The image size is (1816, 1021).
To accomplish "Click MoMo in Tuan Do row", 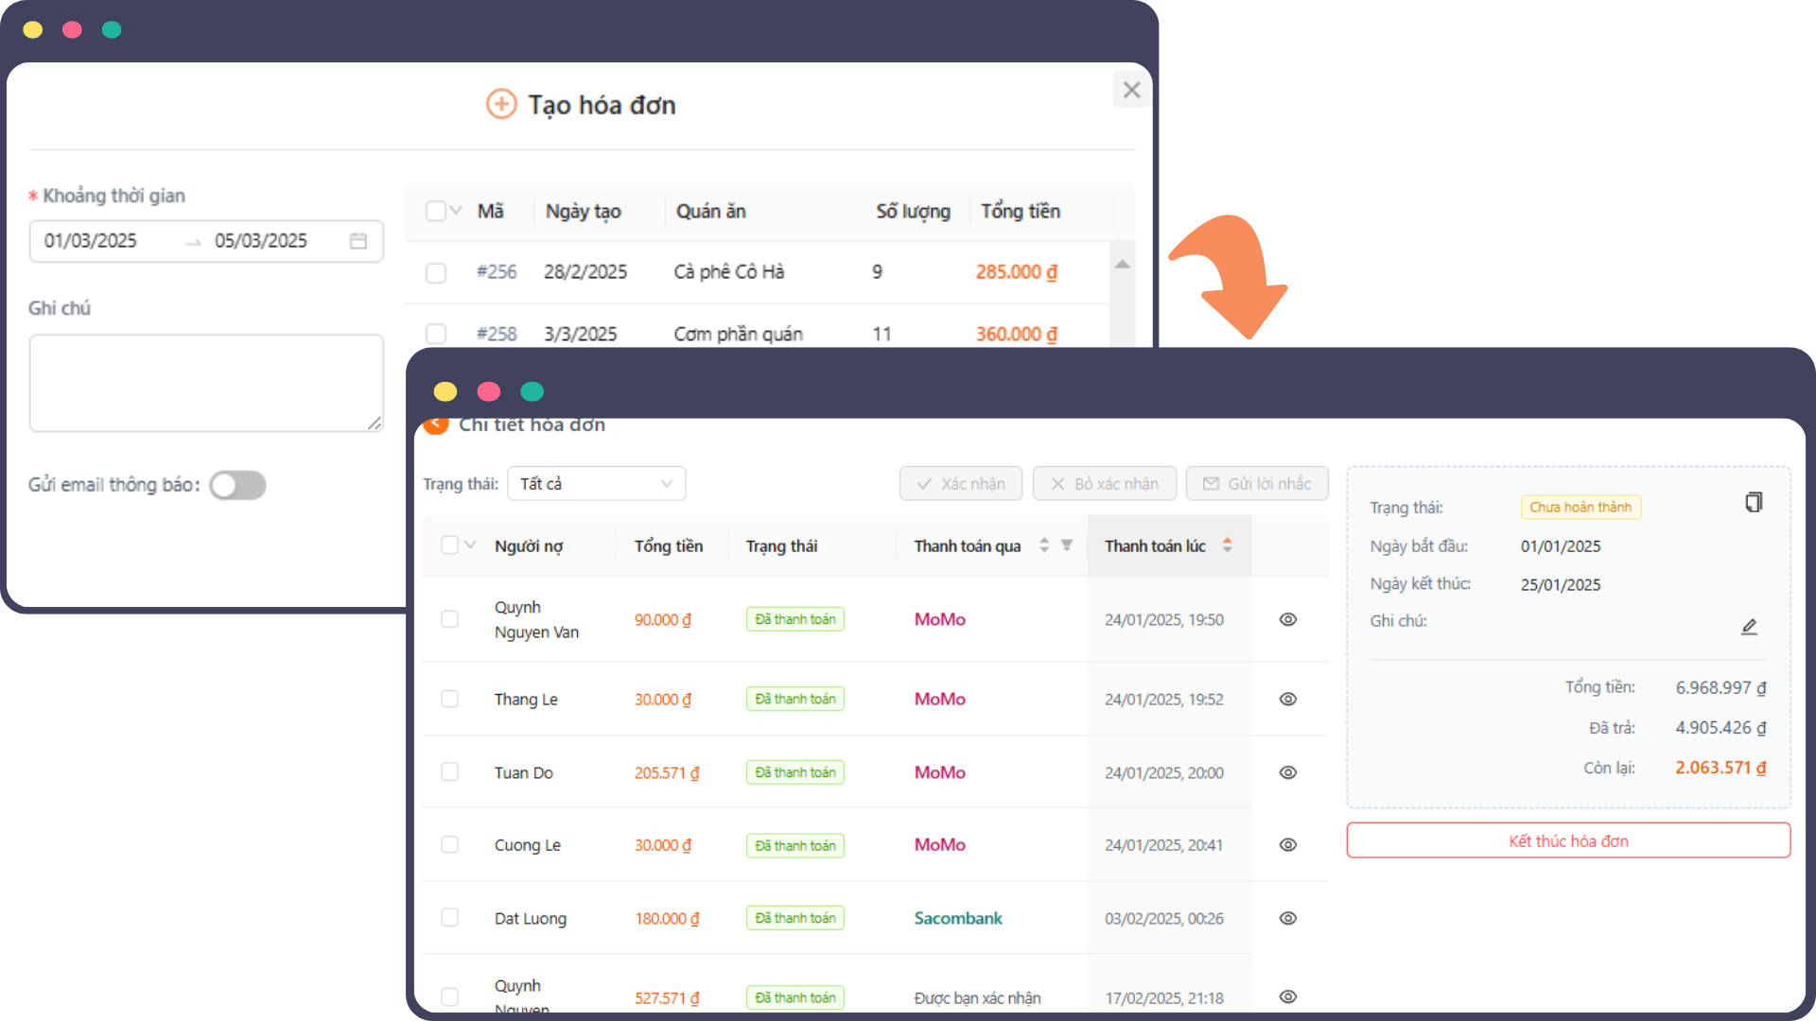I will 940,772.
